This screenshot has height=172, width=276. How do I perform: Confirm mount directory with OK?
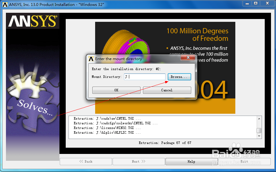click(x=116, y=90)
